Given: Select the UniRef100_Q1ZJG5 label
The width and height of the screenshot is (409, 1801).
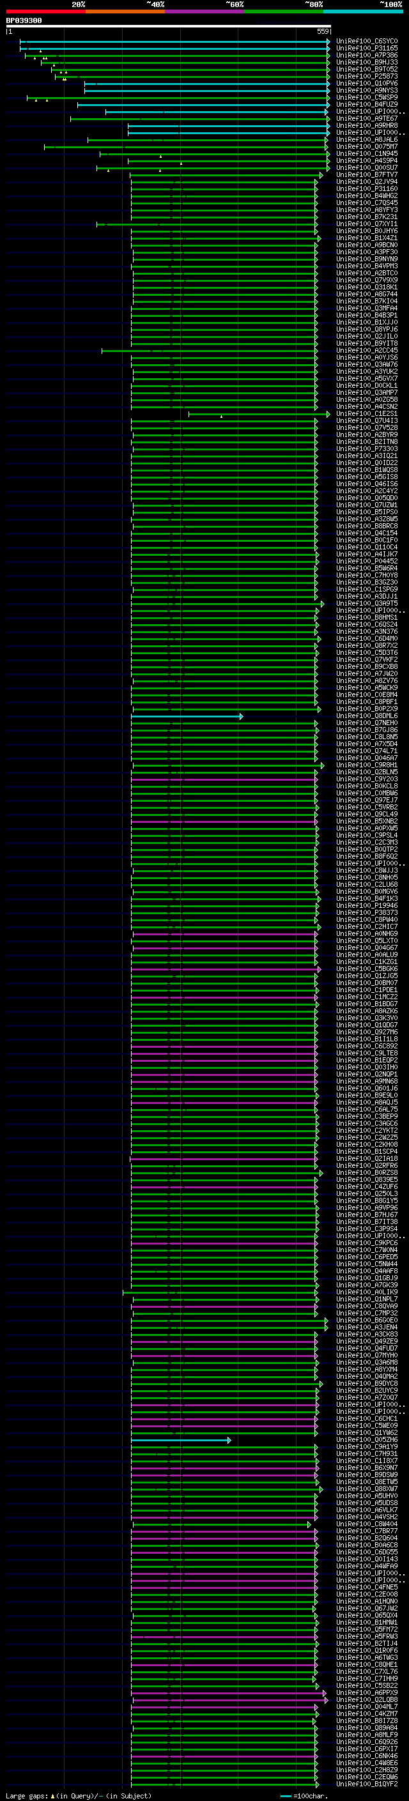Looking at the screenshot, I should (367, 976).
